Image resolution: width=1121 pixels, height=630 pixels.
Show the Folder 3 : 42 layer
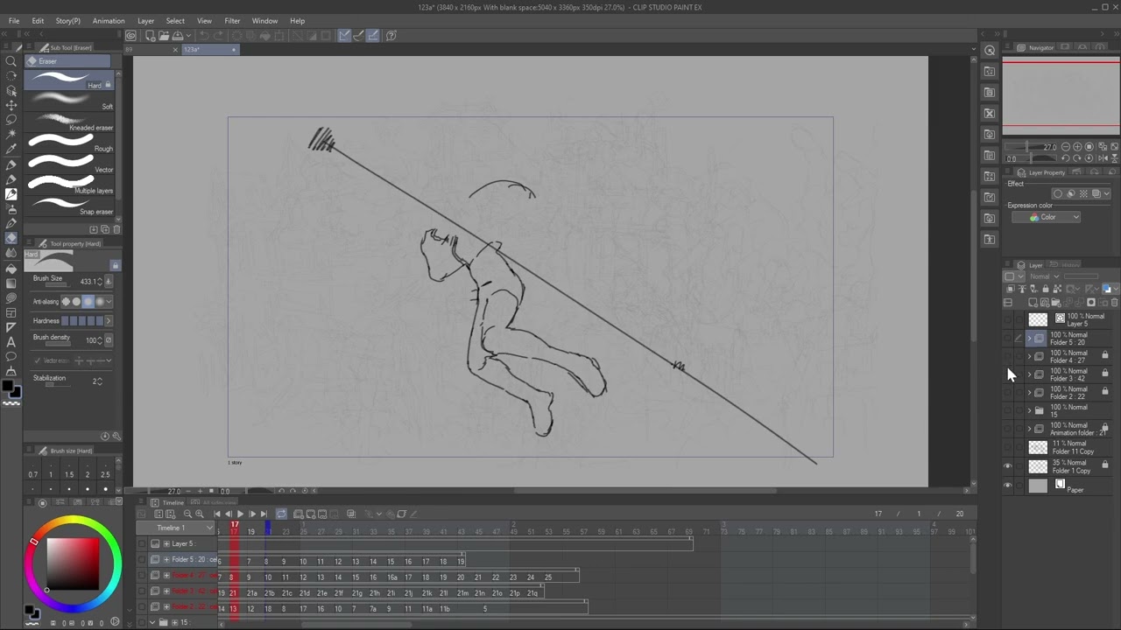point(1007,374)
